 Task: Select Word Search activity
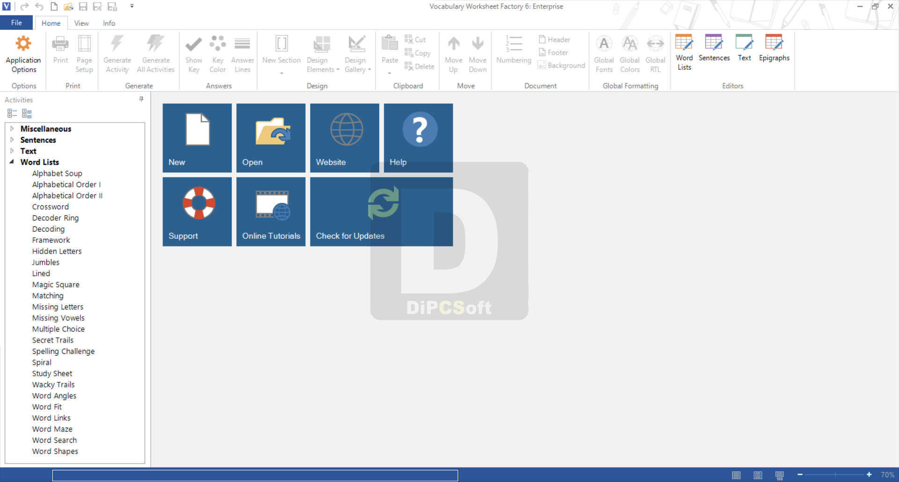pyautogui.click(x=54, y=440)
